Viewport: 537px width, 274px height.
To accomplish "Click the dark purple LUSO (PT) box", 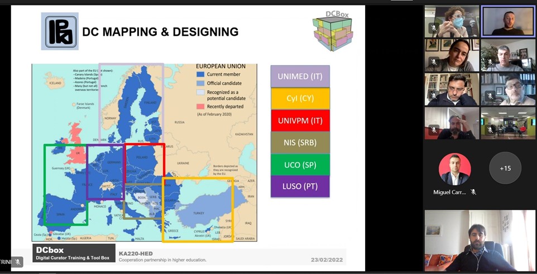I will point(300,186).
